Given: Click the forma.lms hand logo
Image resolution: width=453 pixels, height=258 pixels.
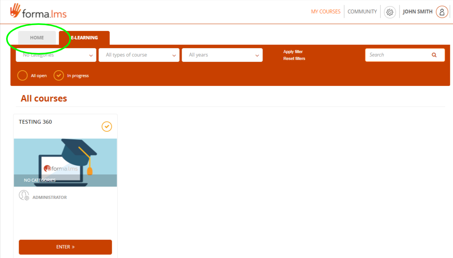Looking at the screenshot, I should (x=15, y=10).
